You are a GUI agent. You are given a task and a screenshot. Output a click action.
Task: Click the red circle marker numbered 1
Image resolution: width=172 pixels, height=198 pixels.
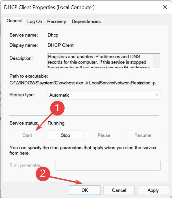pyautogui.click(x=57, y=108)
